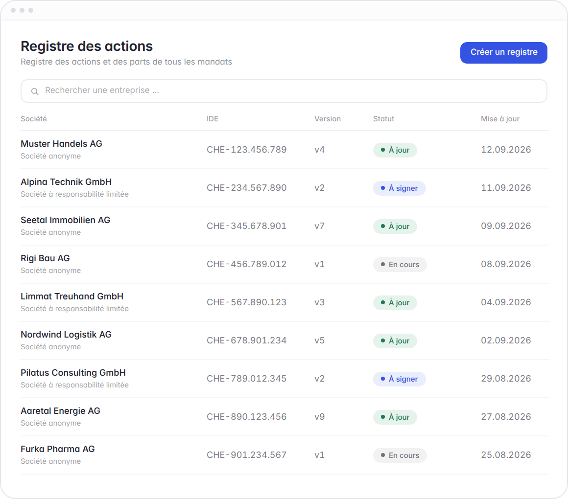Select IDE CHE-456.789.012
This screenshot has height=499, width=568.
(246, 264)
